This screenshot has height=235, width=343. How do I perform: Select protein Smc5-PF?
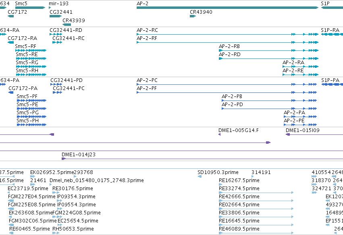point(32,101)
